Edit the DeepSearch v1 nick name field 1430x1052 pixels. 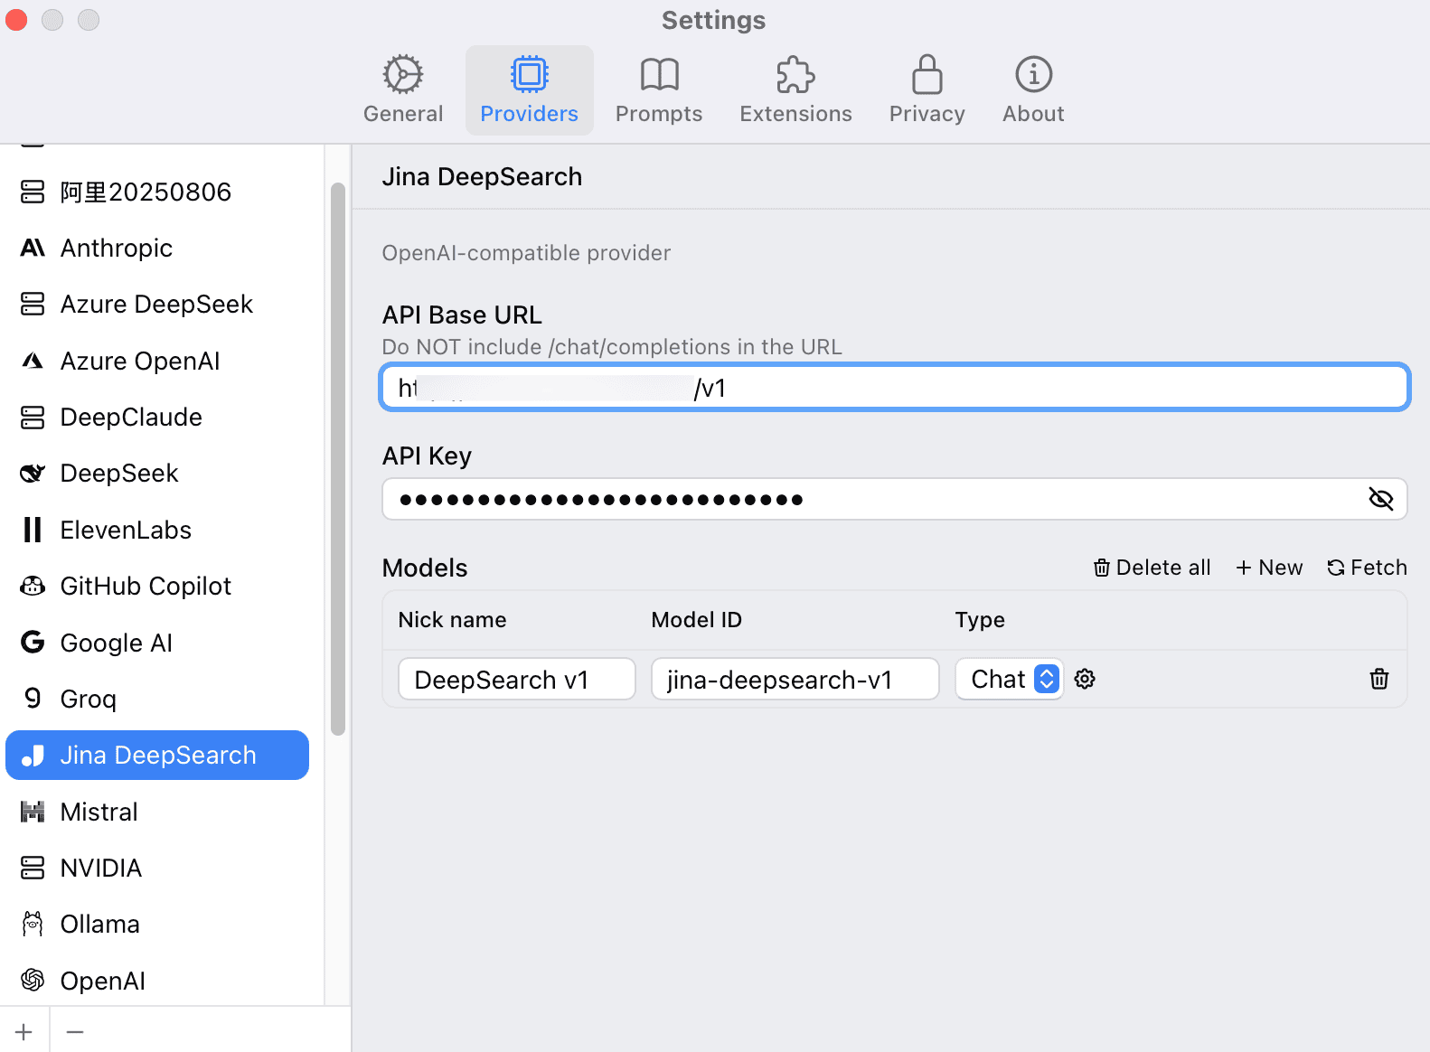click(517, 679)
